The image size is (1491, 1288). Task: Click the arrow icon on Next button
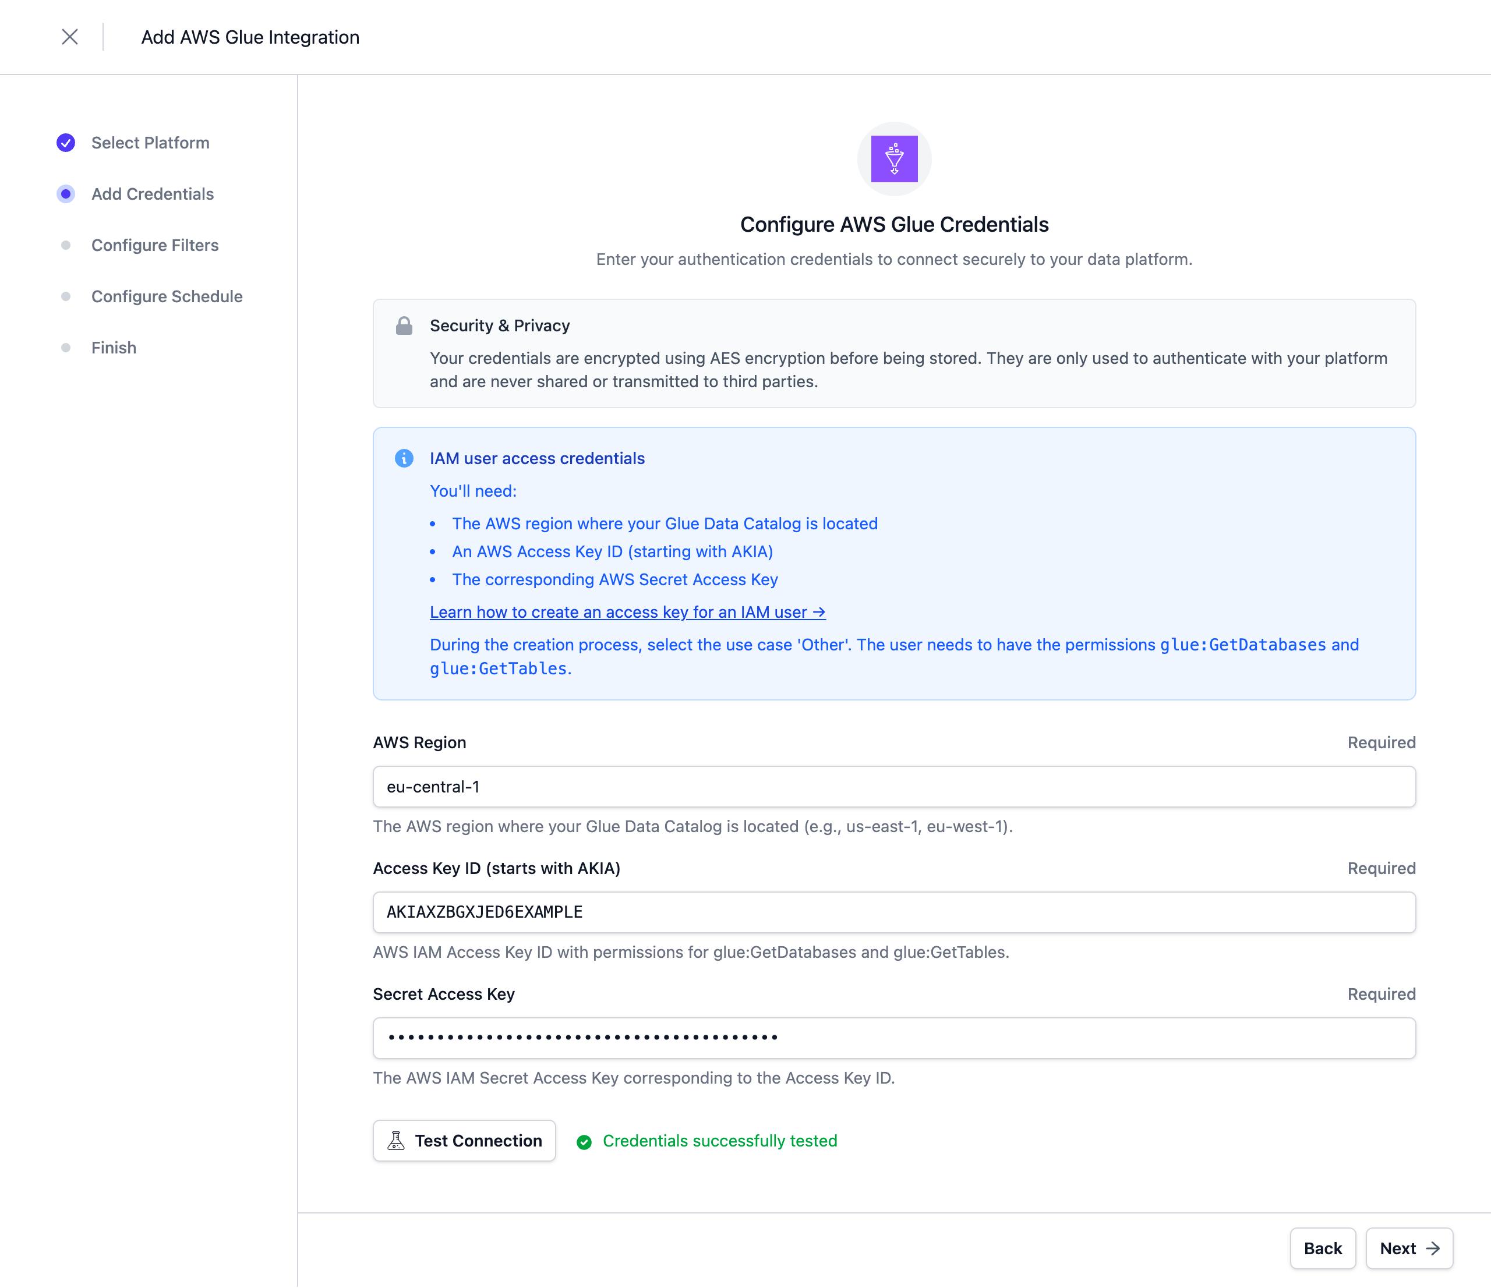(1433, 1248)
